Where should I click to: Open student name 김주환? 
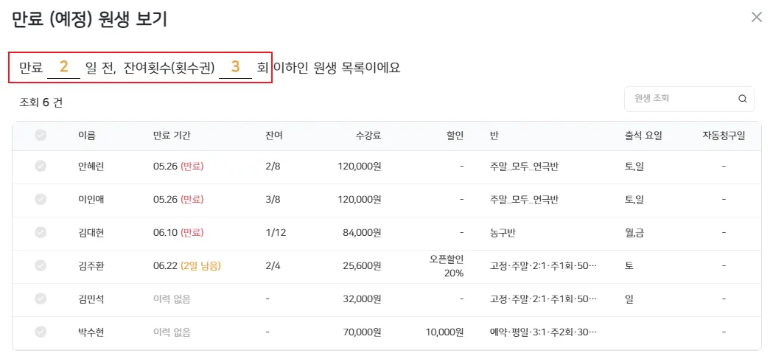pos(91,265)
